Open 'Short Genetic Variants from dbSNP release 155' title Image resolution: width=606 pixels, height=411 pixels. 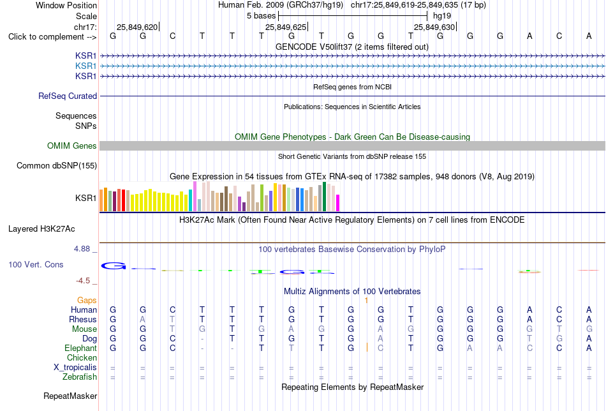tap(352, 156)
